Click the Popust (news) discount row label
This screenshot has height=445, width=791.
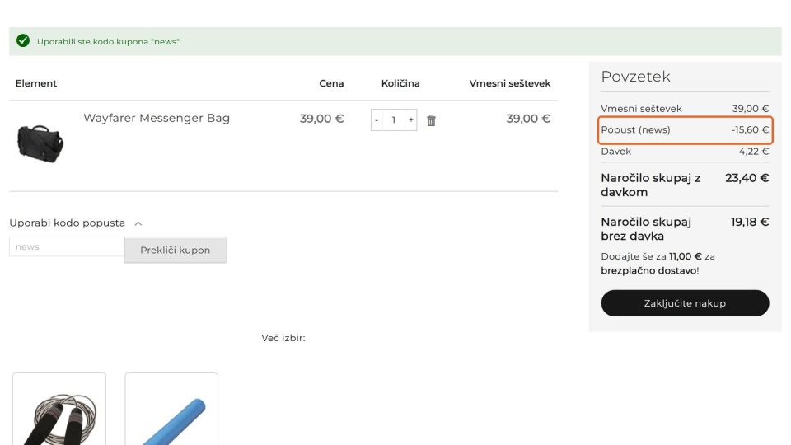(635, 129)
